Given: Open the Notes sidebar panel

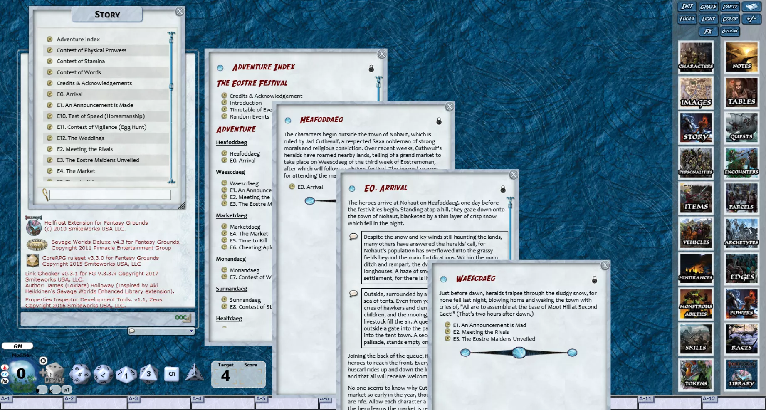Looking at the screenshot, I should [741, 57].
